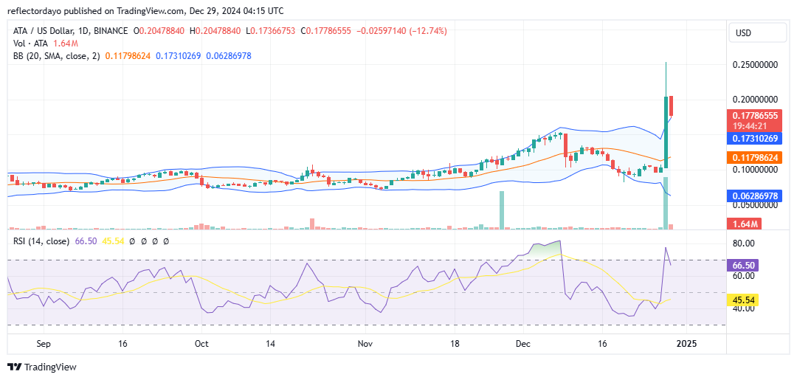Click the purple 66.50 RSI axis tag
This screenshot has height=380, width=797.
tap(744, 265)
